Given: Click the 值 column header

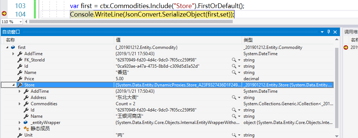Looking at the screenshot, I should click(x=178, y=40).
